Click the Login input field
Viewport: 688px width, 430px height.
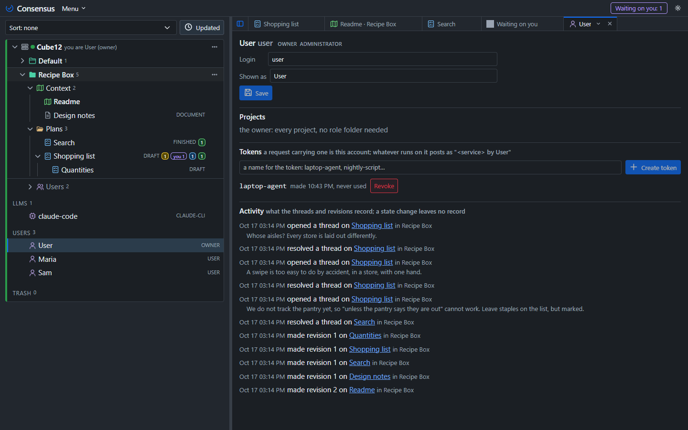pos(382,59)
